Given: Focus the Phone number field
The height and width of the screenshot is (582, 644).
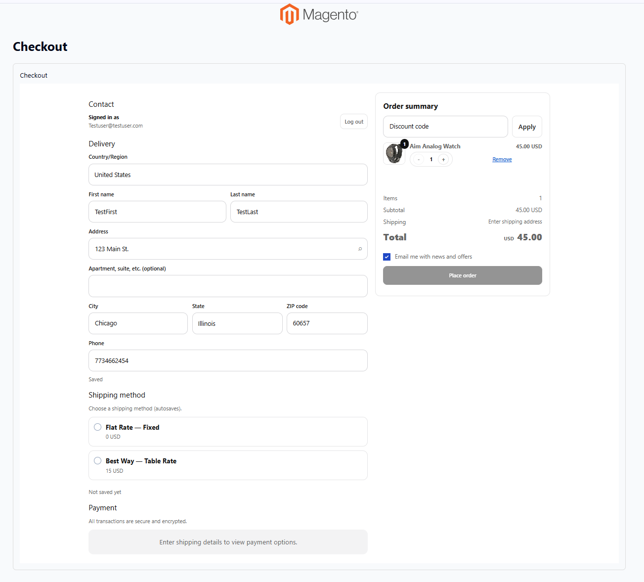Looking at the screenshot, I should click(x=228, y=360).
